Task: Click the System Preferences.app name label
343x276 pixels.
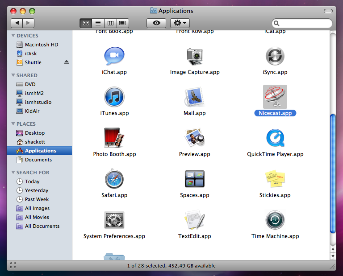Action: (x=114, y=236)
